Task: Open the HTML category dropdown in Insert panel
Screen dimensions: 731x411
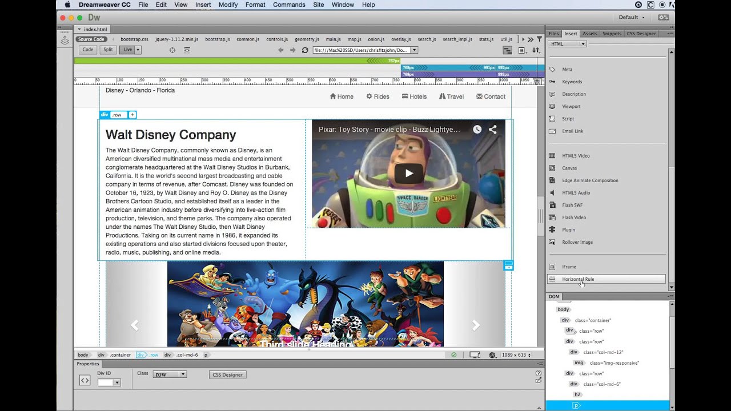Action: point(567,44)
